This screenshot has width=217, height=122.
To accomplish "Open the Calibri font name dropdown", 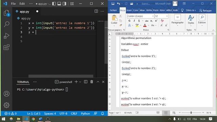I will pos(153,16).
